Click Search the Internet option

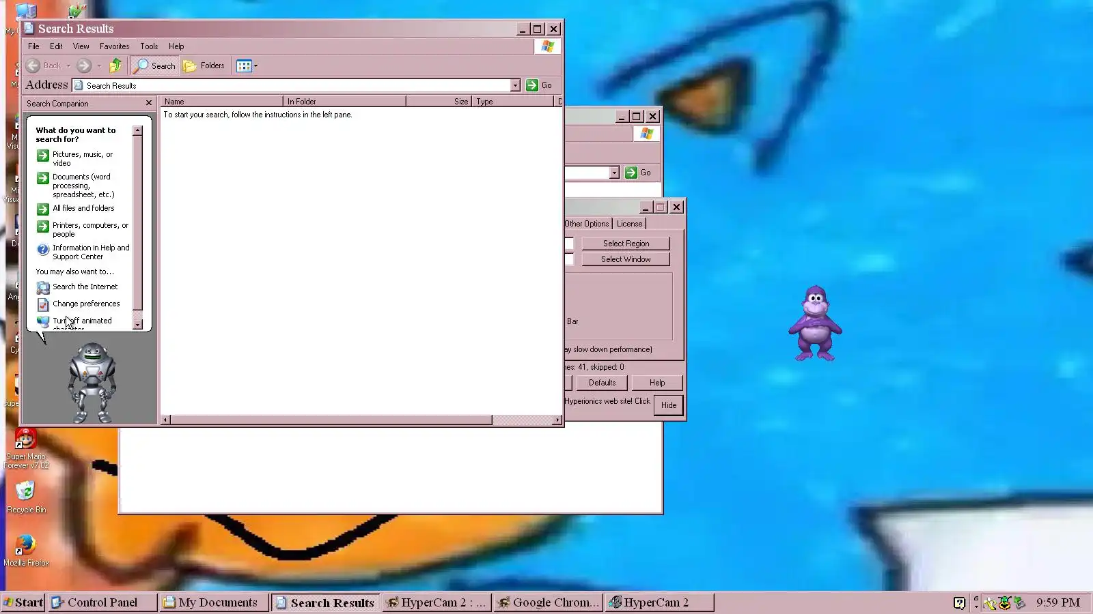click(x=85, y=287)
